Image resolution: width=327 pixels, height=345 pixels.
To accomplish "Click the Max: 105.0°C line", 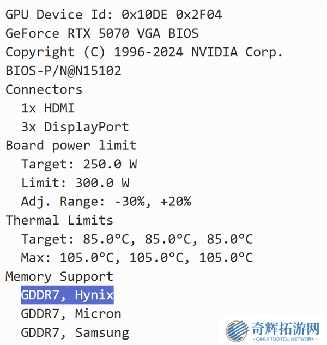I will [137, 257].
